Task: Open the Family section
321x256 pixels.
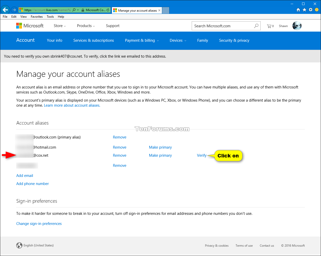Action: coord(203,40)
